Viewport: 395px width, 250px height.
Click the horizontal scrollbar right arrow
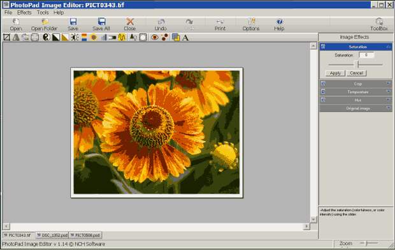pyautogui.click(x=306, y=226)
